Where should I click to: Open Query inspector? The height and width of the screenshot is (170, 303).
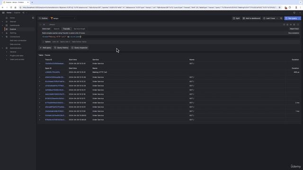80,48
